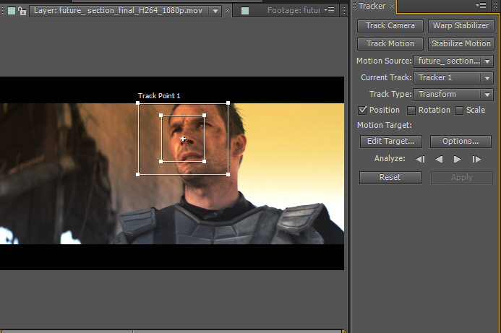
Task: Enable the Scale tracking checkbox
Action: pos(459,111)
